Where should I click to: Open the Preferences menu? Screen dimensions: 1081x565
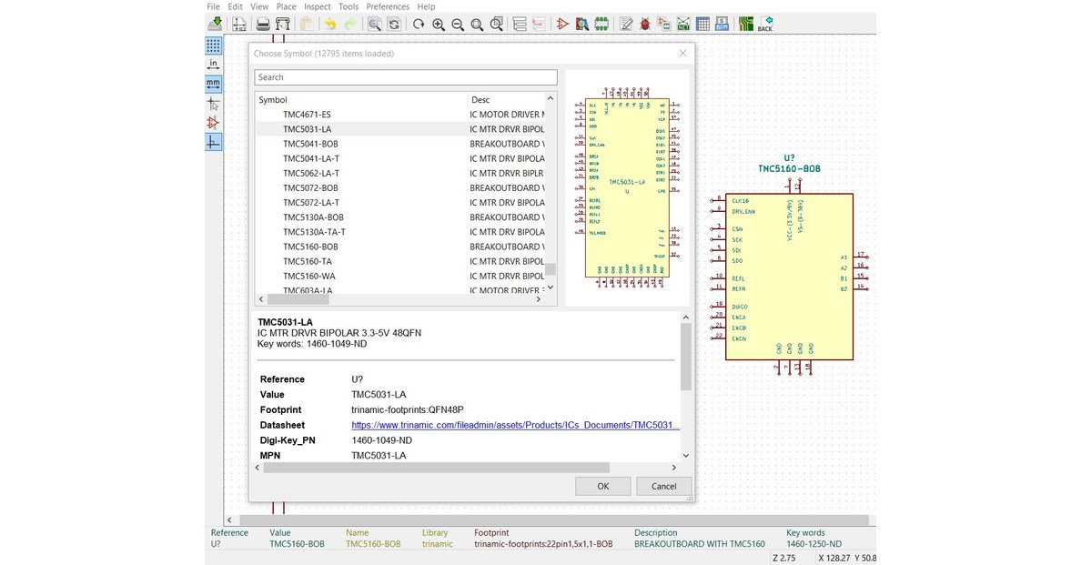click(388, 6)
